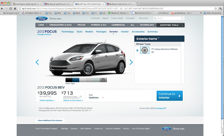224x136 pixels.
Task: Click the Ford oval logo in header
Action: coord(41,18)
